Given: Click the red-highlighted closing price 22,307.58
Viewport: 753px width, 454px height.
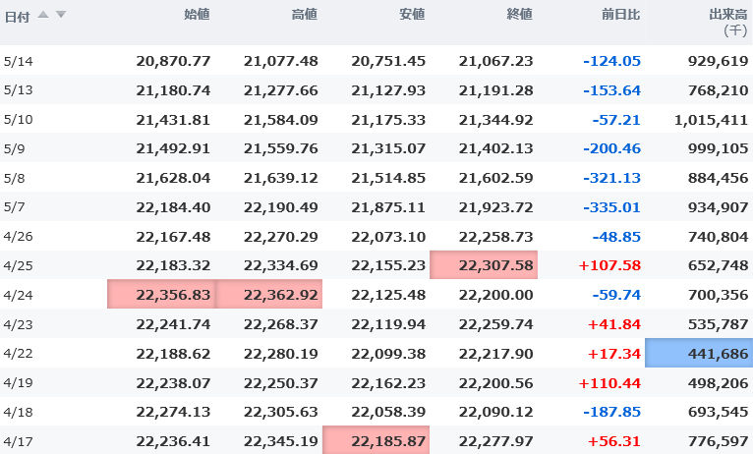Looking at the screenshot, I should [483, 265].
